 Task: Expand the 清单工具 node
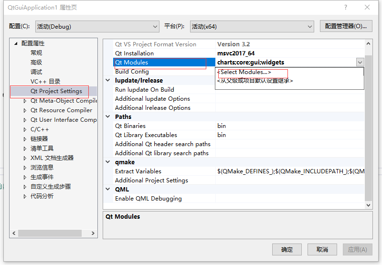[25, 148]
